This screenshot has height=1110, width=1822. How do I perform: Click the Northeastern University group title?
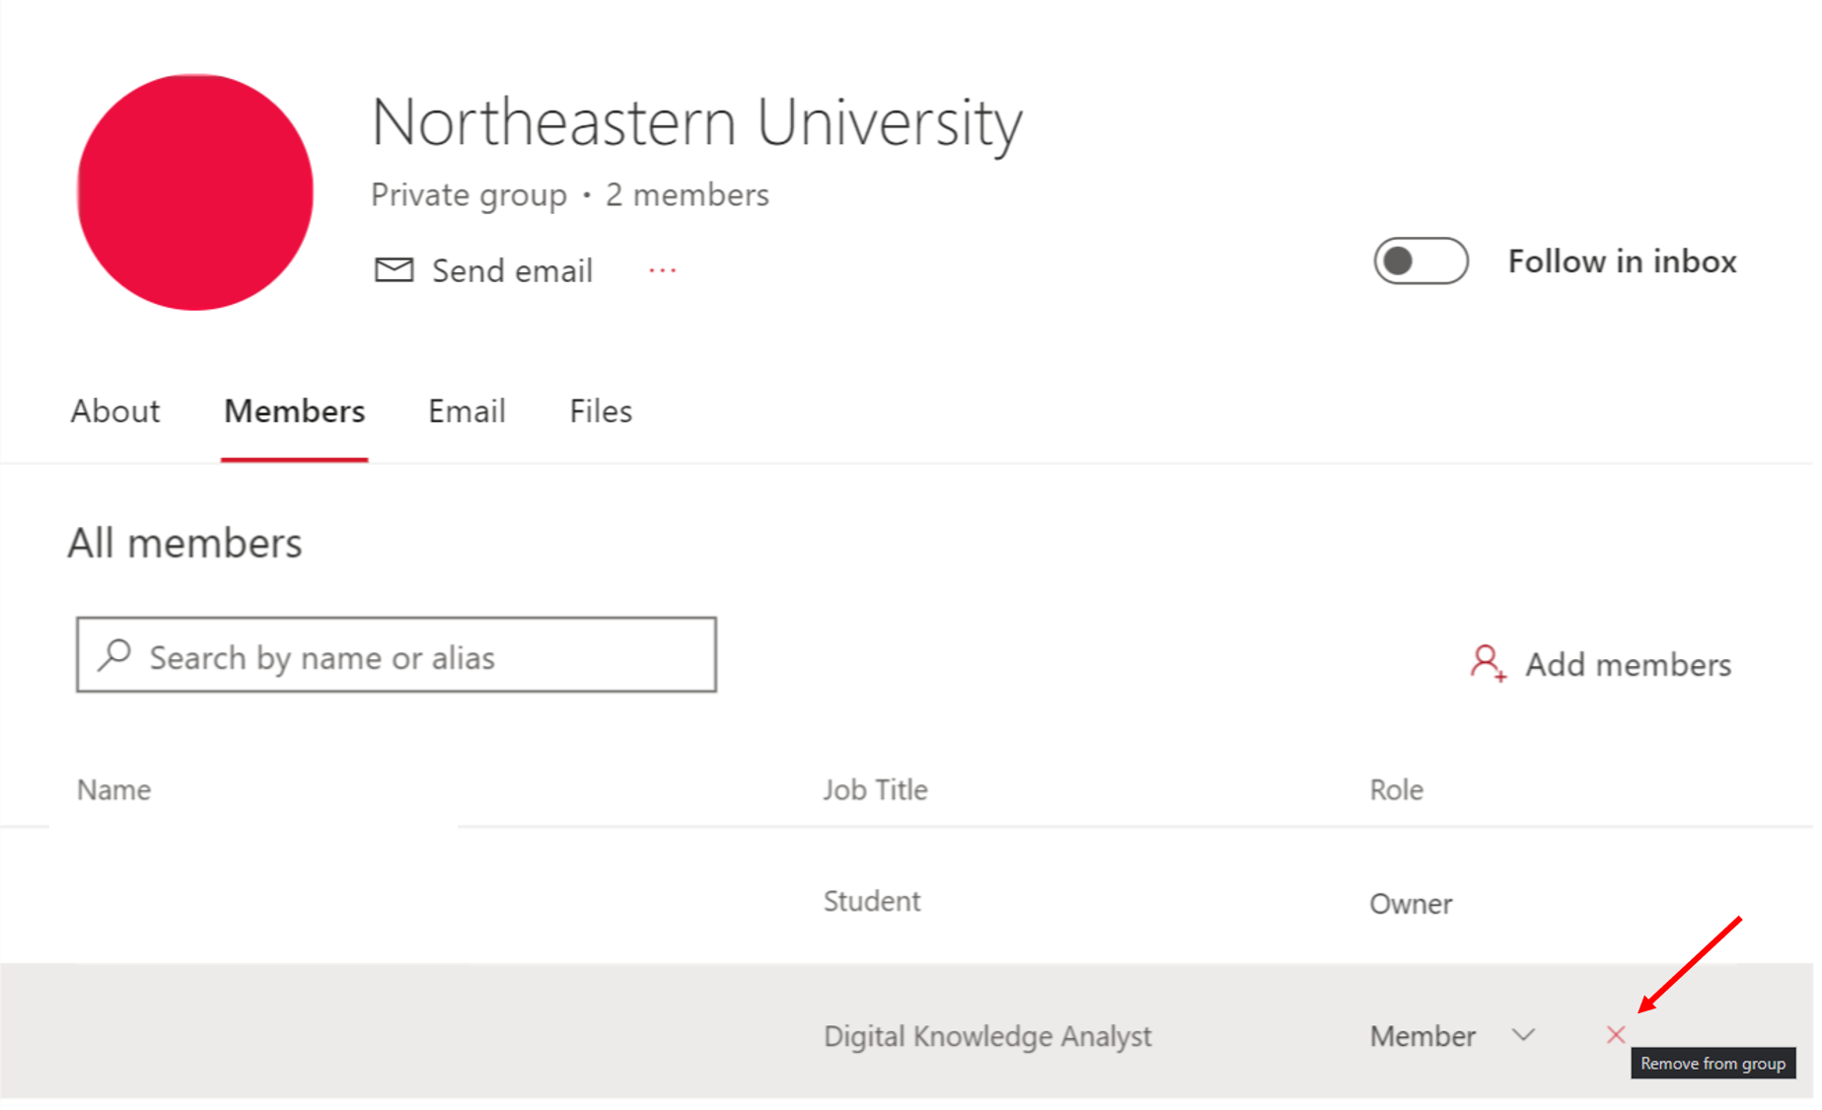point(697,123)
